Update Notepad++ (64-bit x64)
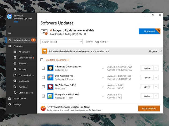 (x=147, y=96)
